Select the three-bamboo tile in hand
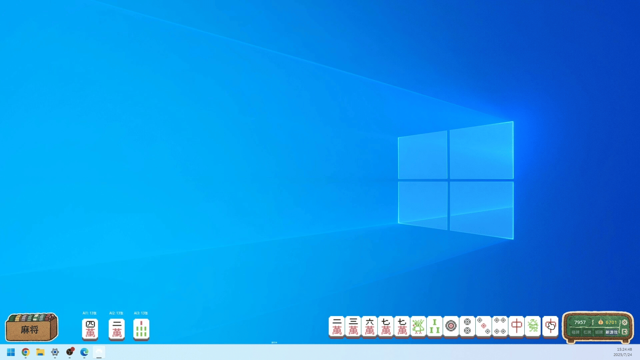The width and height of the screenshot is (640, 360). (435, 327)
